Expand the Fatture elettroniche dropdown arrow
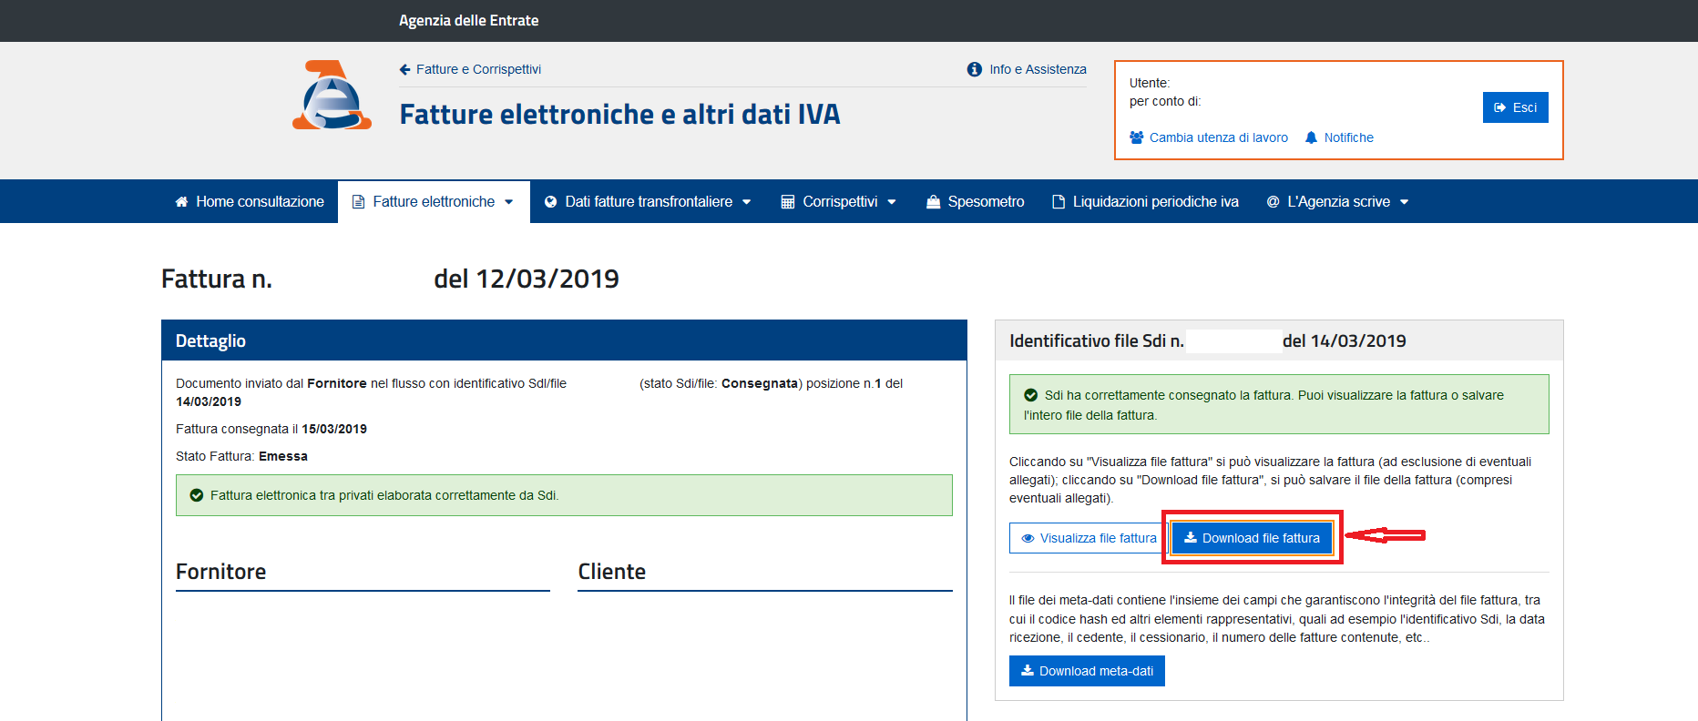This screenshot has height=721, width=1698. 509,202
